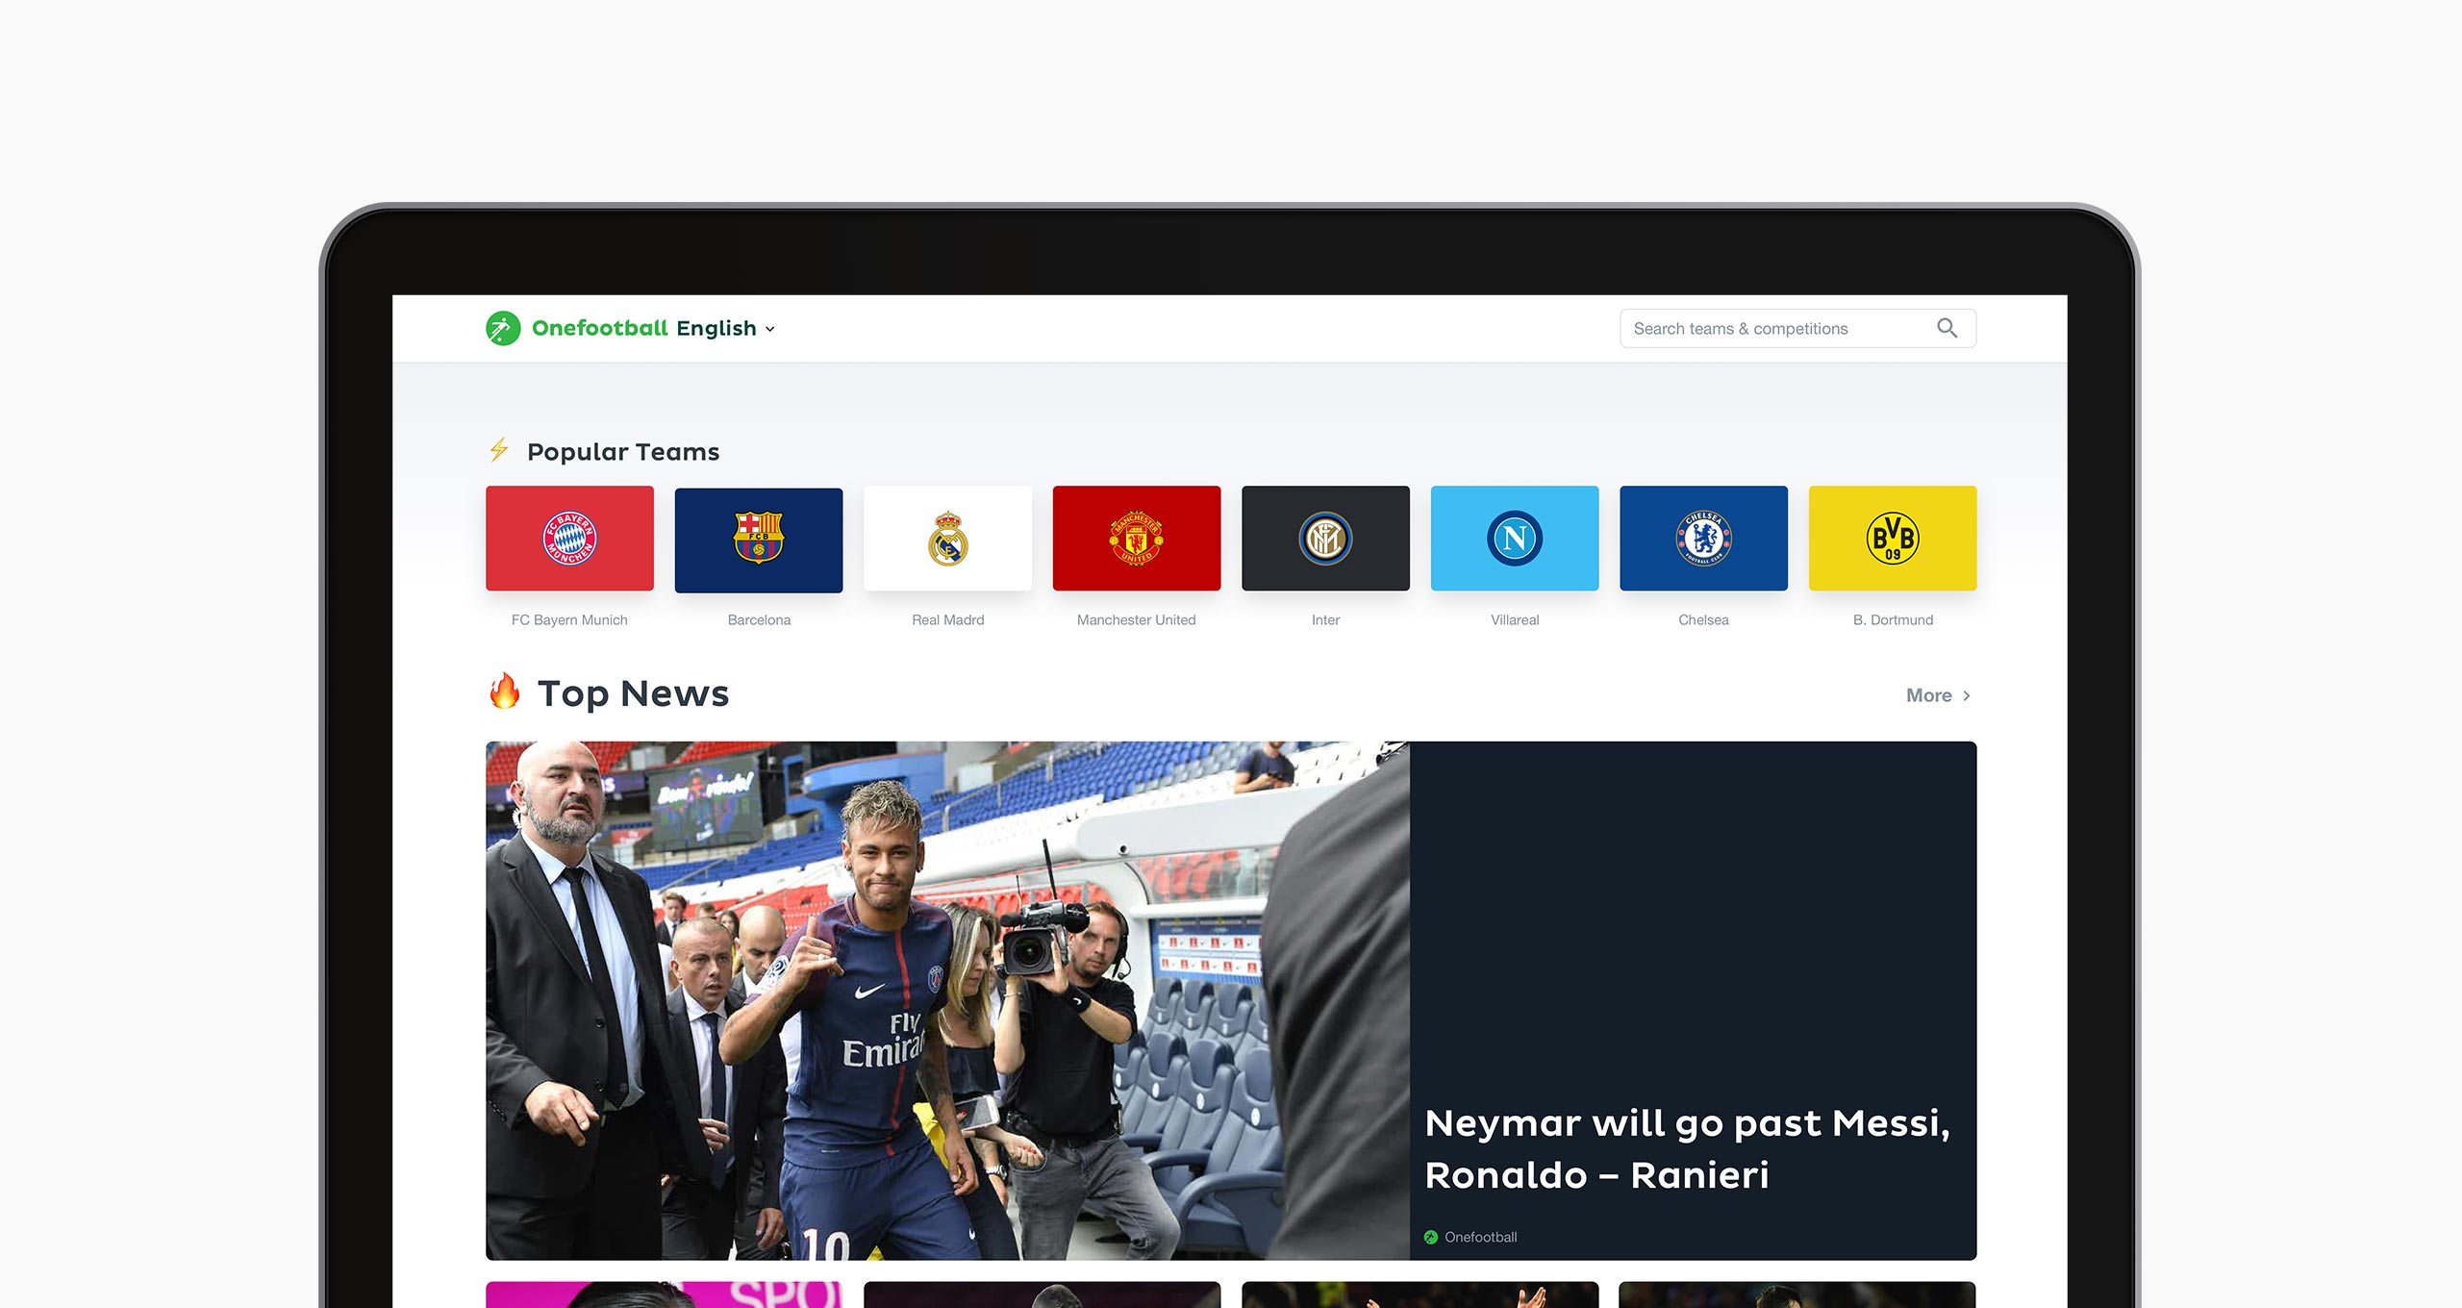Viewport: 2462px width, 1308px height.
Task: Click the FC Bayern Munich label
Action: [569, 619]
